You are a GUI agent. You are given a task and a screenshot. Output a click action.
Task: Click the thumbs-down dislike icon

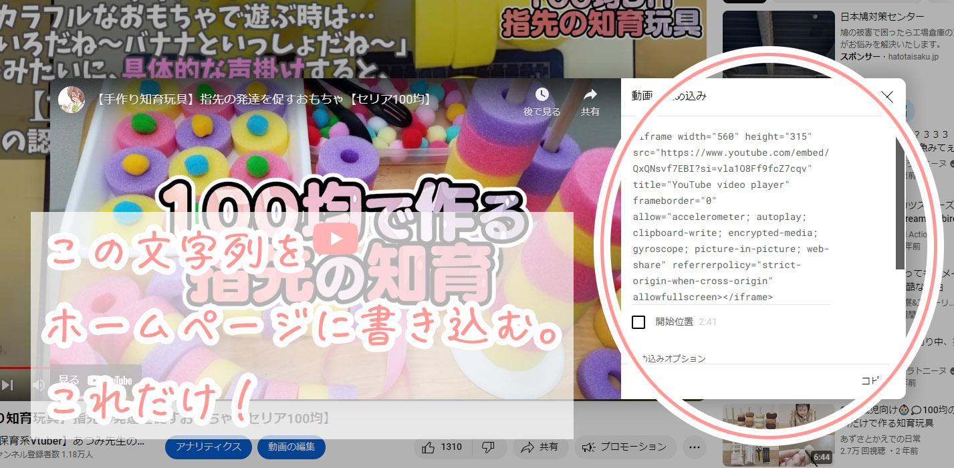click(488, 447)
